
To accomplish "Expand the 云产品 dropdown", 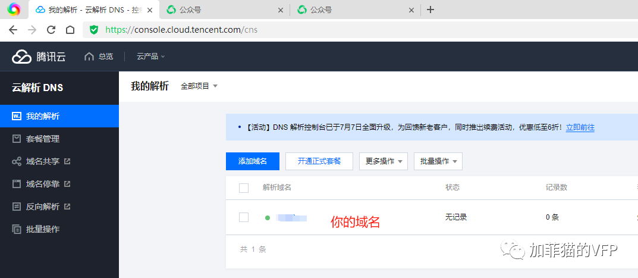I will tap(151, 57).
